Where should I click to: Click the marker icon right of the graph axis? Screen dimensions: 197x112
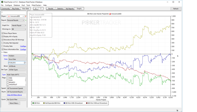(178, 56)
